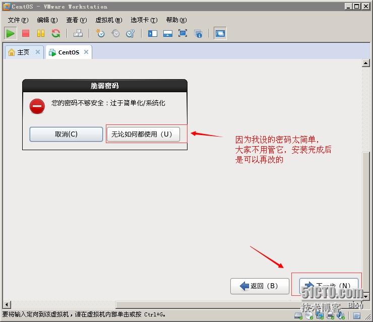Click the 下一步 (N) next button
The width and height of the screenshot is (373, 322).
(x=329, y=286)
